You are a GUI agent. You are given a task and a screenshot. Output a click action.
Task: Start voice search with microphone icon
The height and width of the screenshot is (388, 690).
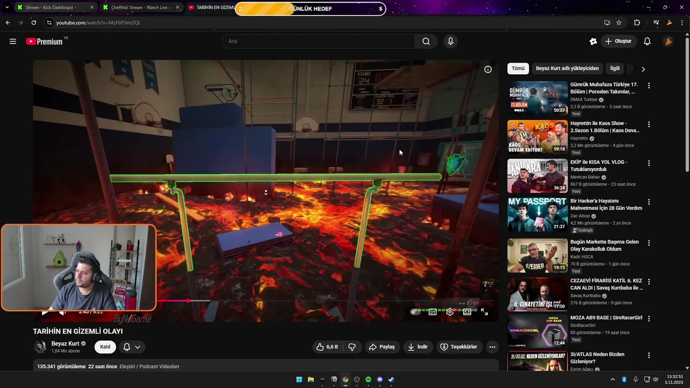tap(451, 41)
